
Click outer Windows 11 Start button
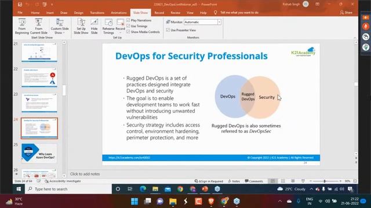tap(134, 201)
